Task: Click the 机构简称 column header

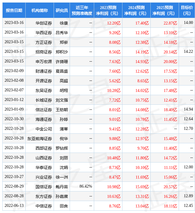Action: click(40, 10)
